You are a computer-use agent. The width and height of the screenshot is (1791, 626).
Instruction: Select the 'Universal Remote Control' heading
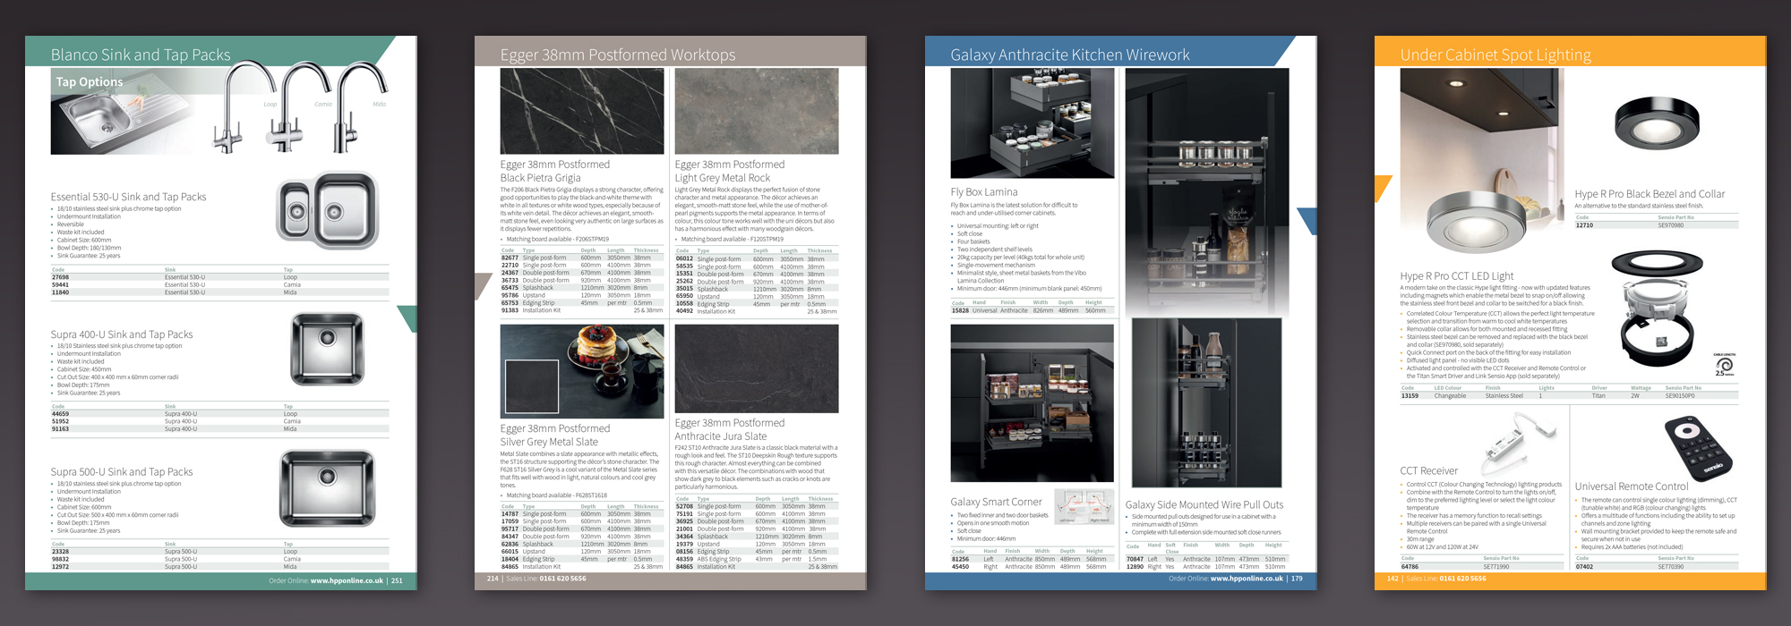[x=1632, y=487]
